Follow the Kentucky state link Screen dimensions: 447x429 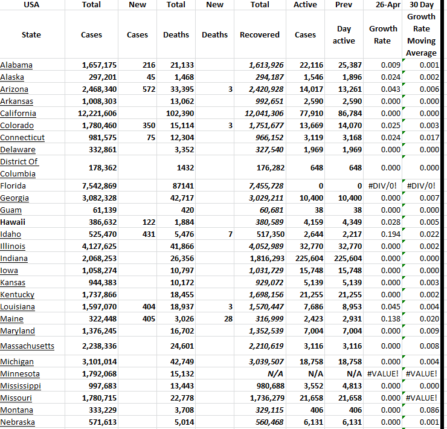coord(18,295)
